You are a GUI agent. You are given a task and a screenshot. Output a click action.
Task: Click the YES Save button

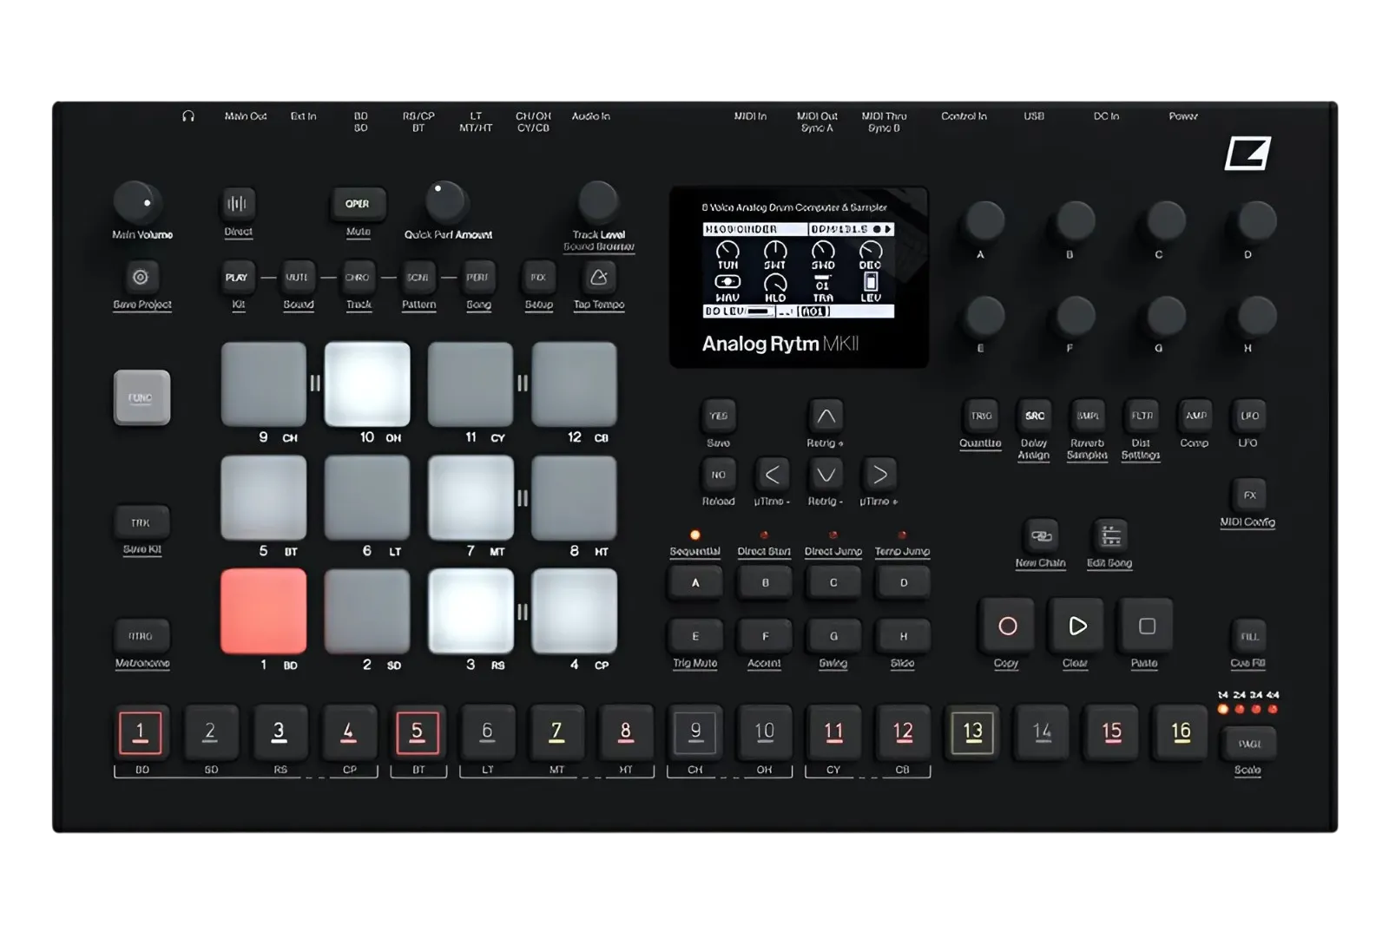click(x=719, y=417)
